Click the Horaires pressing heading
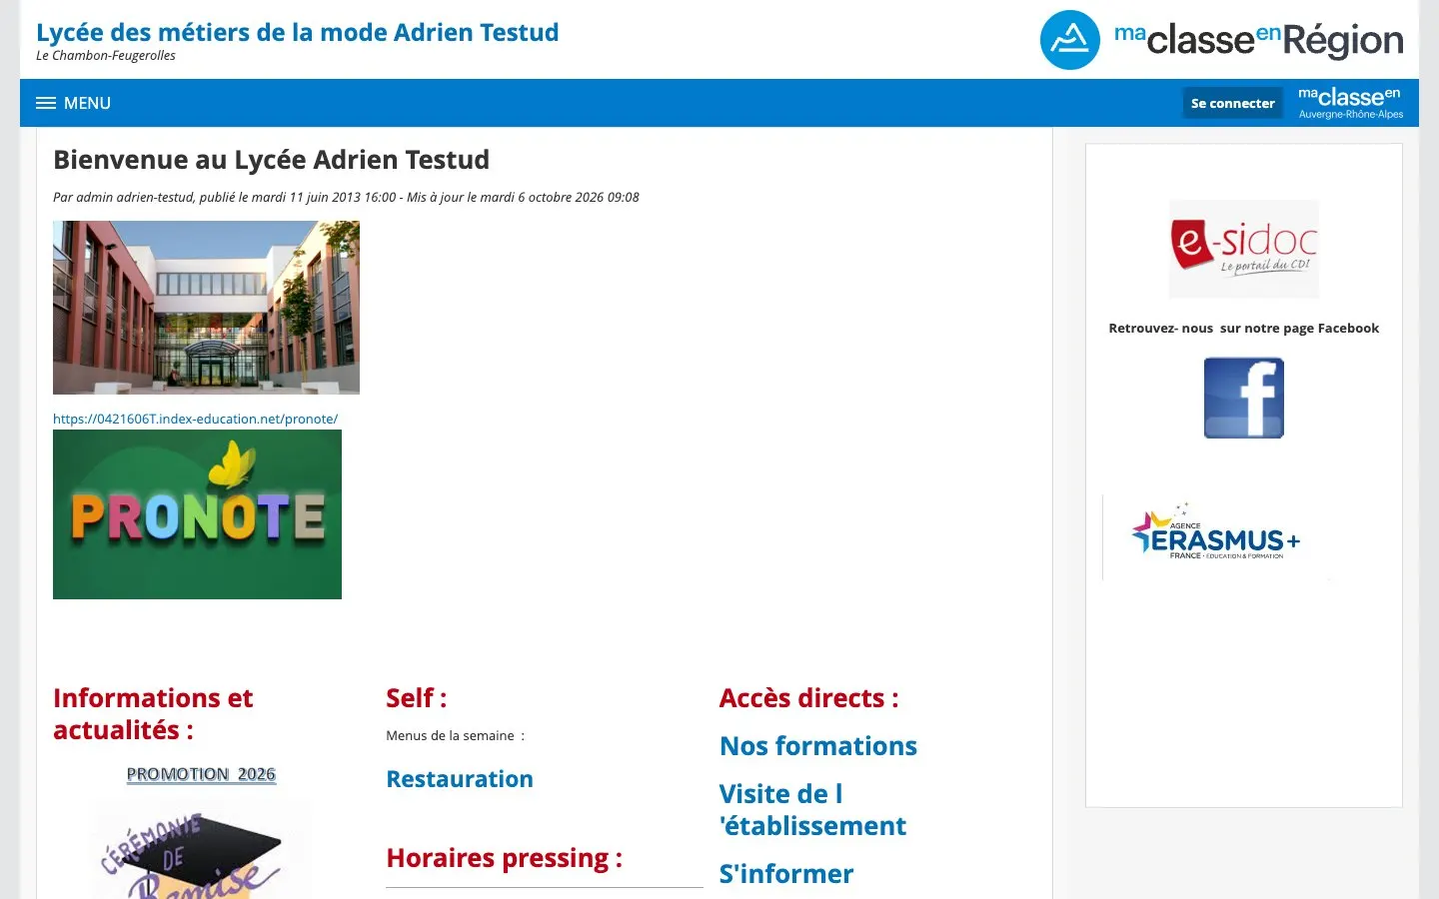 (504, 858)
